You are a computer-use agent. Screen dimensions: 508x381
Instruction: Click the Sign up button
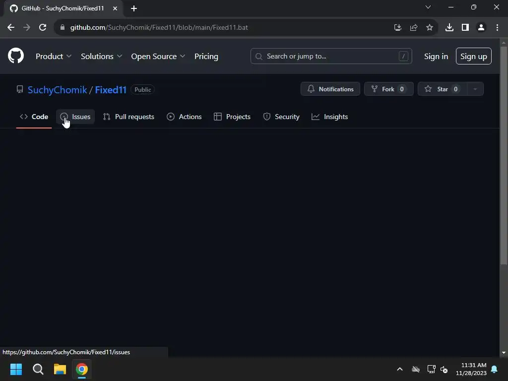tap(473, 56)
